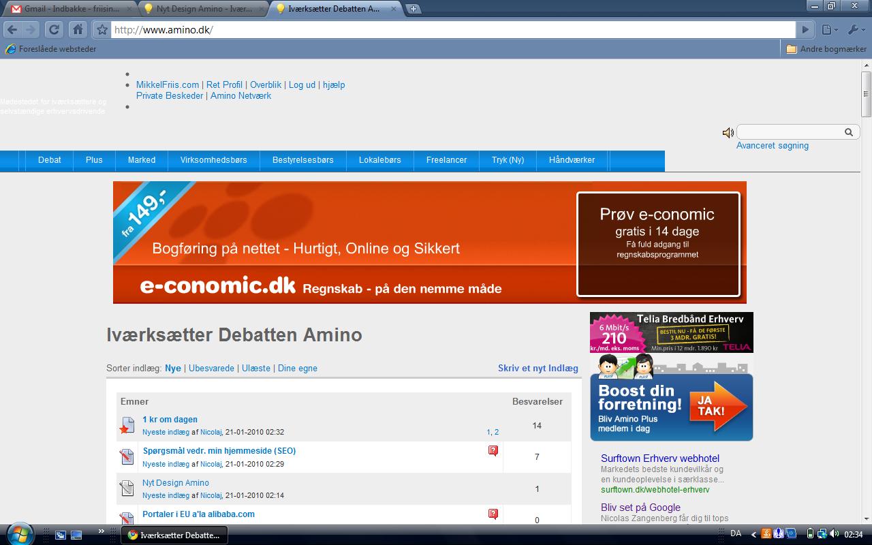Bookmark this page with the star icon
The width and height of the screenshot is (872, 545).
[102, 29]
